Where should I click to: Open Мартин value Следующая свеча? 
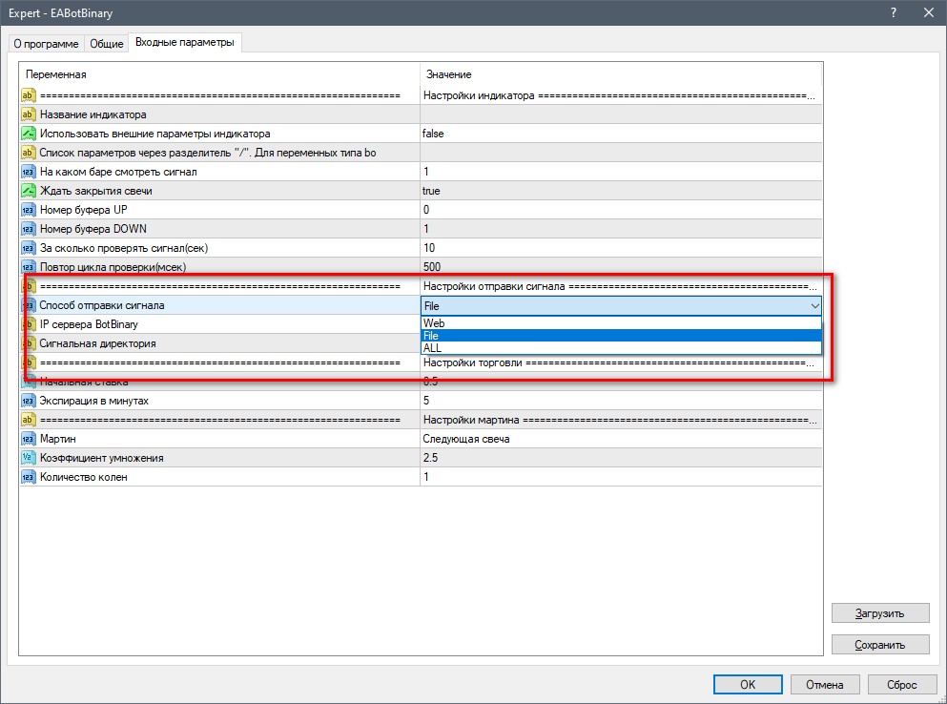tap(466, 439)
